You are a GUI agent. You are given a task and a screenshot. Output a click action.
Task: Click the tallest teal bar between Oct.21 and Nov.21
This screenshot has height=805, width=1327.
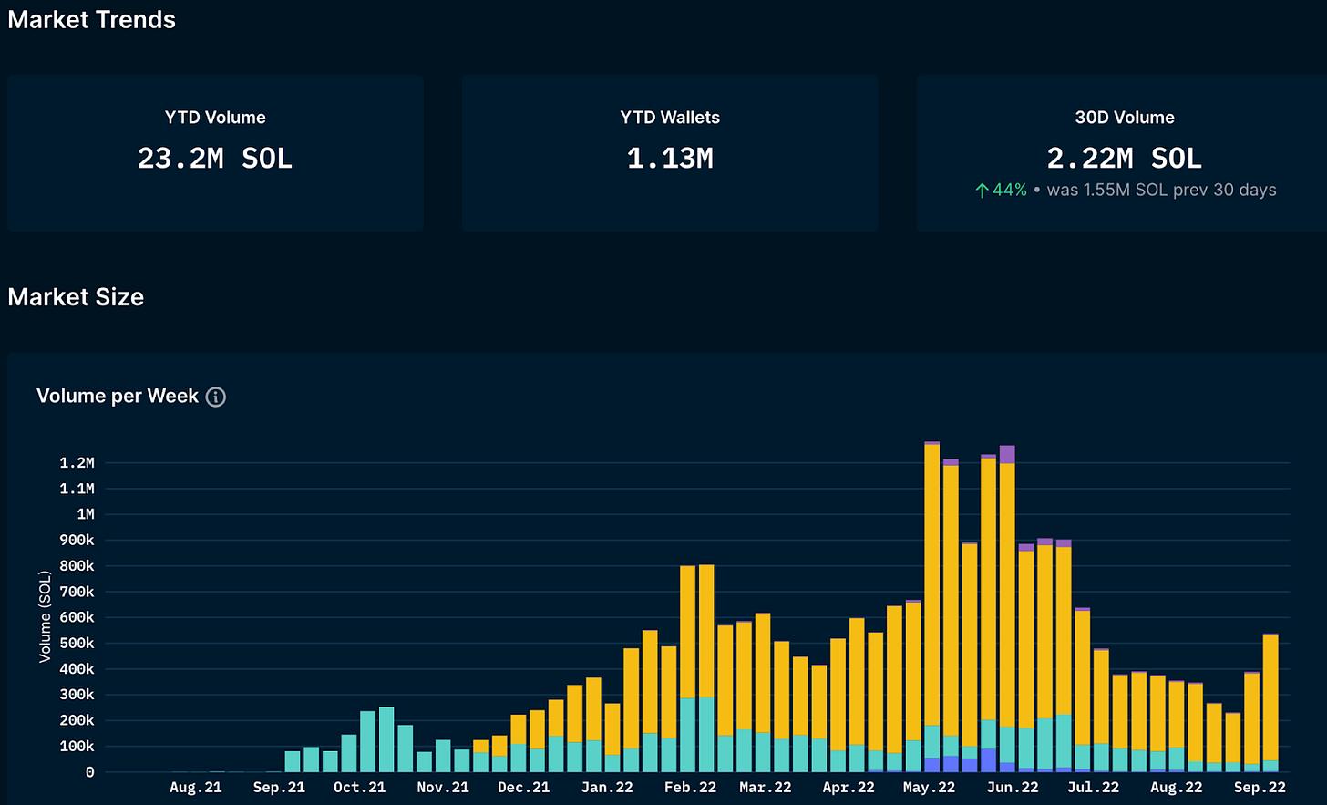tap(386, 739)
